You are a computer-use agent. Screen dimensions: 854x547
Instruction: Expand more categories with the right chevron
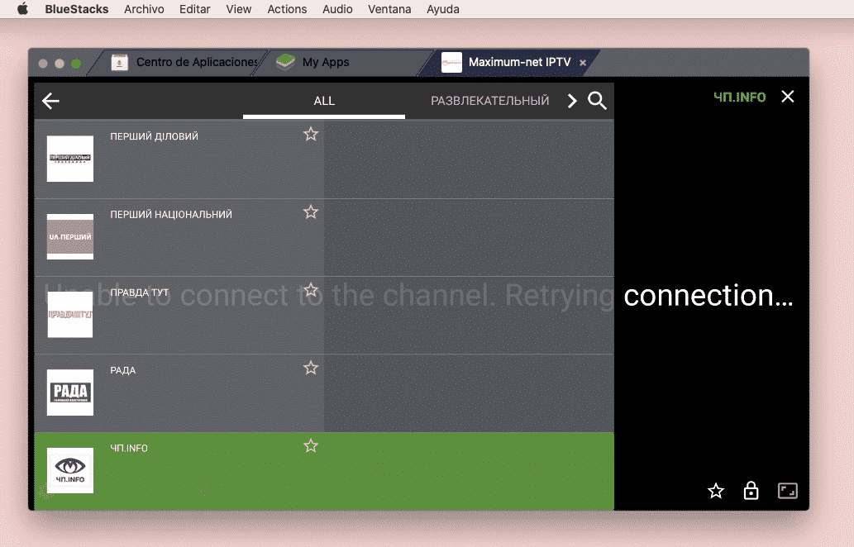click(x=572, y=100)
